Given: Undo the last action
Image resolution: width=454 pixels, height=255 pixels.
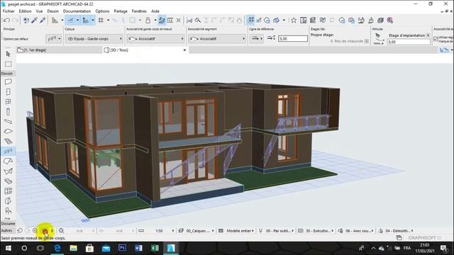Looking at the screenshot, I should [x=6, y=21].
